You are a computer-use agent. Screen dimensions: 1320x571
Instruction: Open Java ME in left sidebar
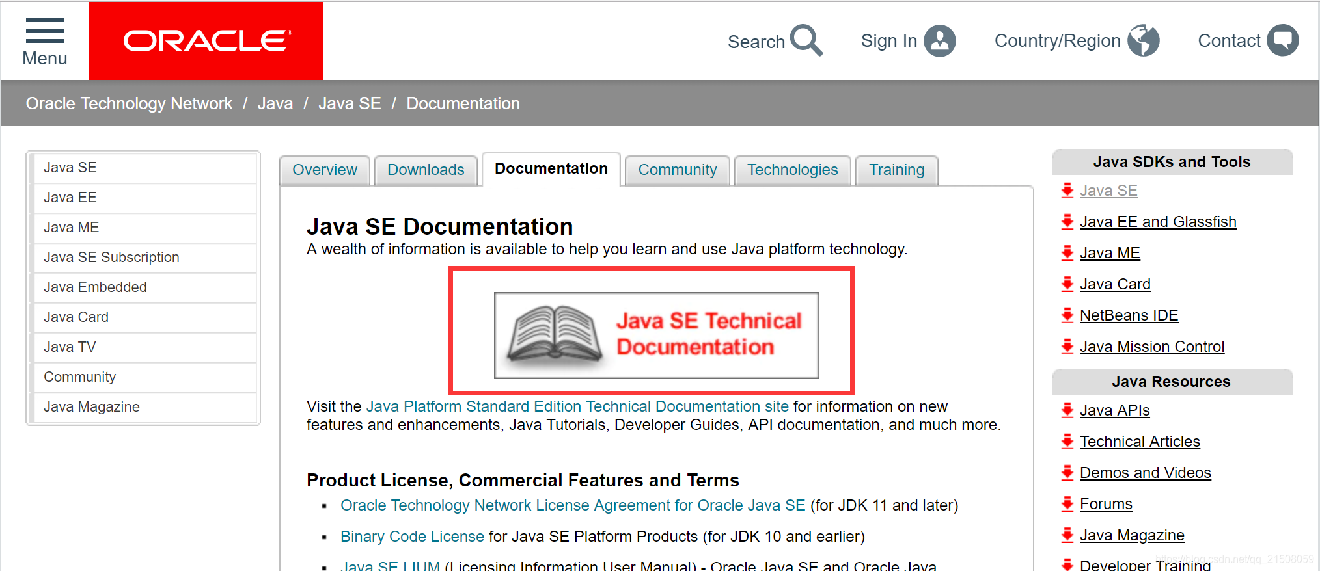pos(145,228)
